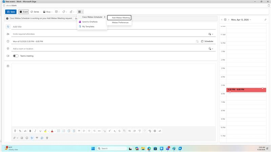Open Webex Preferences from the submenu
The width and height of the screenshot is (271, 152).
click(119, 22)
